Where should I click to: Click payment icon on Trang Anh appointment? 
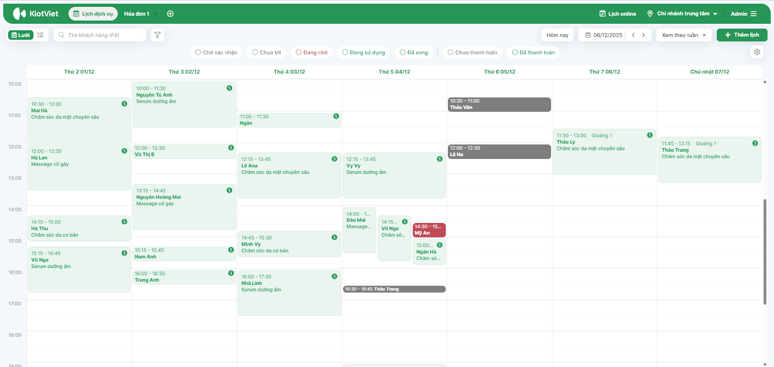coord(231,273)
